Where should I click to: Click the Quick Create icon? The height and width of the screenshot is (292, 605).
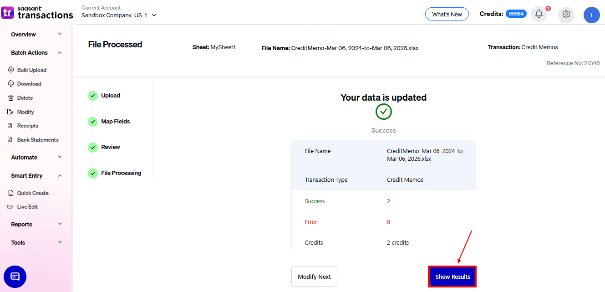click(11, 193)
